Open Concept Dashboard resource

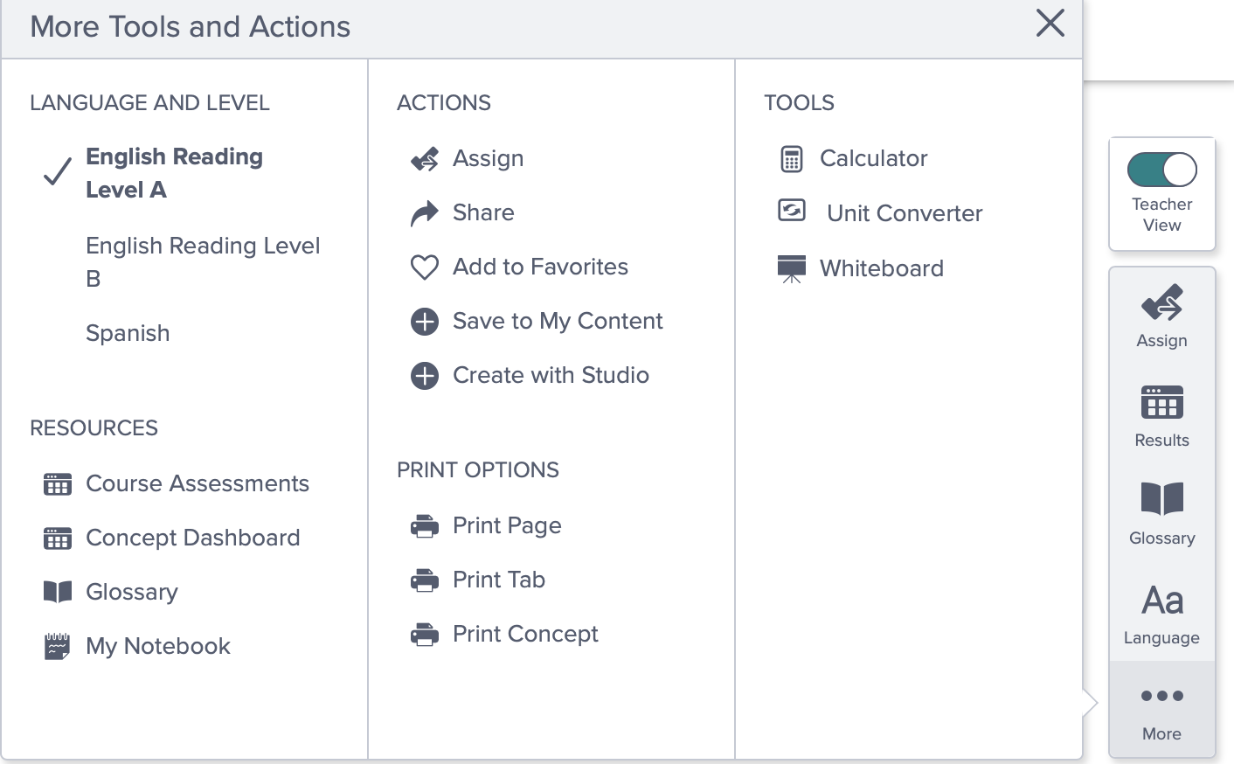click(x=171, y=538)
